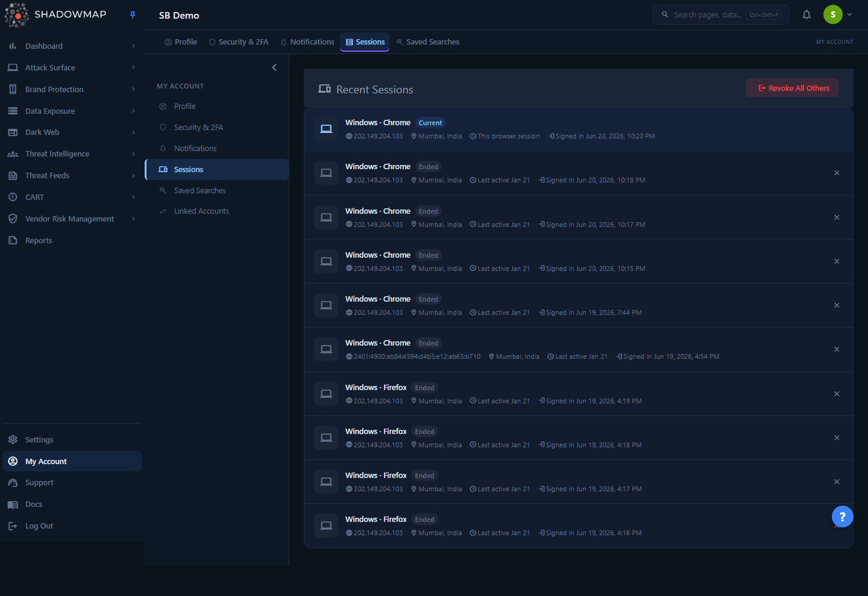868x596 pixels.
Task: Click the Recent Sessions header icon
Action: [324, 89]
